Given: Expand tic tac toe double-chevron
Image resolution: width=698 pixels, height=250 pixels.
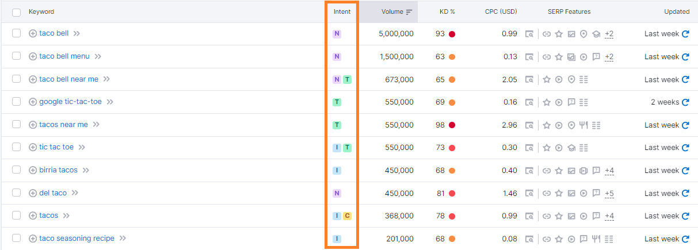Looking at the screenshot, I should pos(82,147).
